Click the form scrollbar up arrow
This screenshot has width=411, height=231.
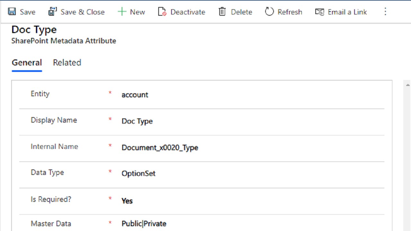pos(408,85)
